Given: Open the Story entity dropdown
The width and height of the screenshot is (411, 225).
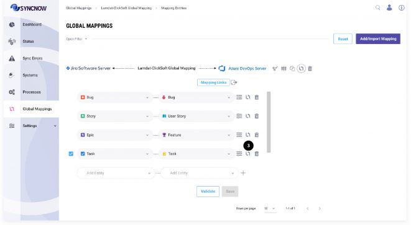Looking at the screenshot, I should pyautogui.click(x=114, y=116).
